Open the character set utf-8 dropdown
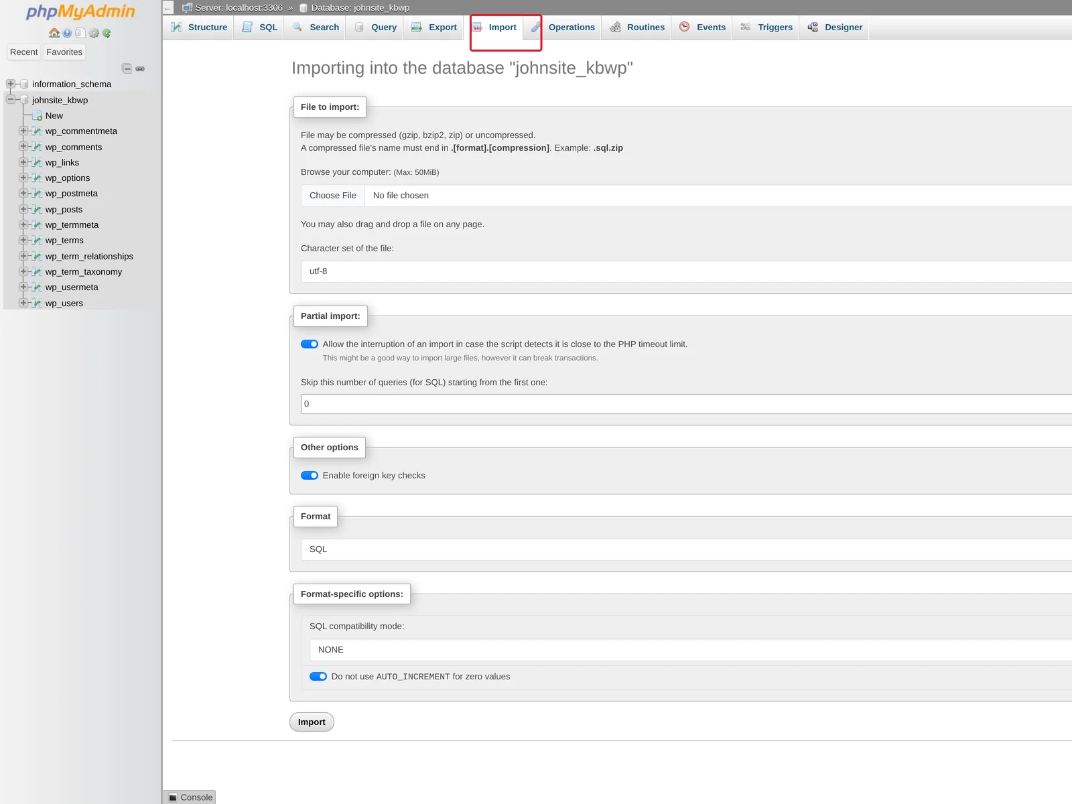The height and width of the screenshot is (804, 1072). click(687, 271)
